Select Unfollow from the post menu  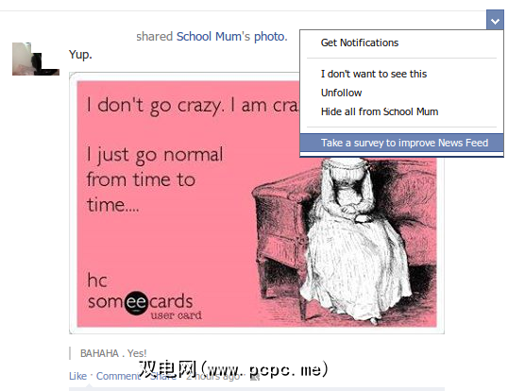point(341,93)
